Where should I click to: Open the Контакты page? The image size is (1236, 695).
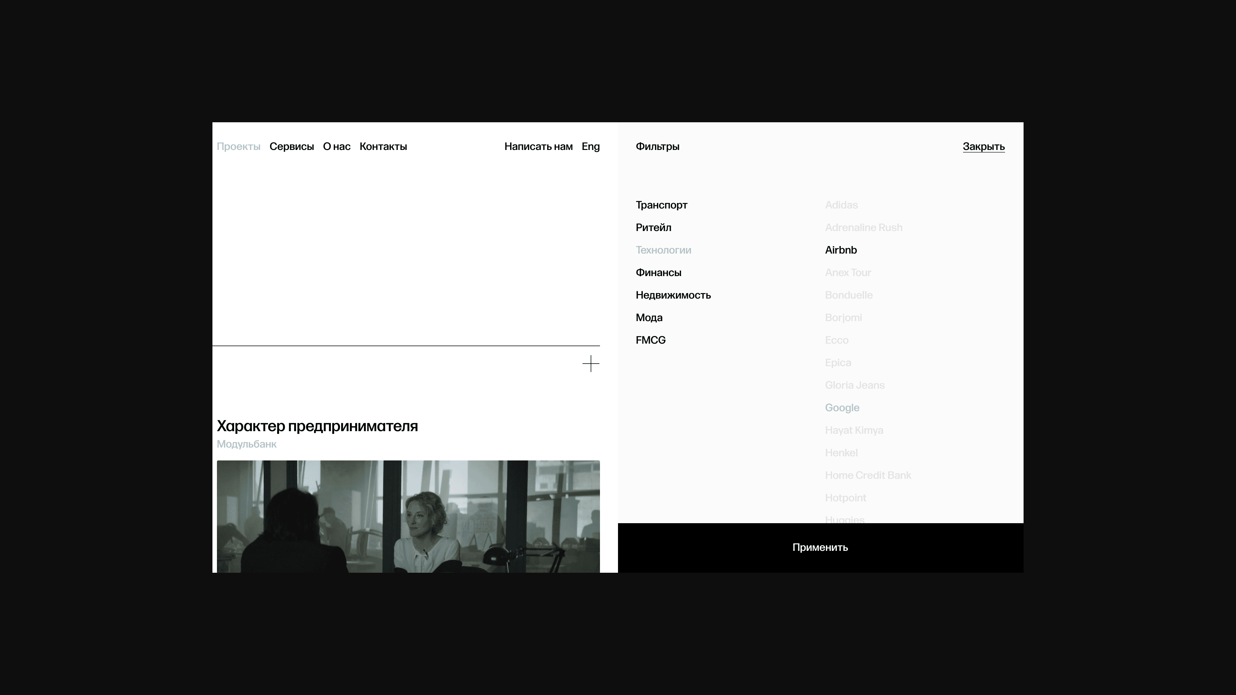(x=383, y=146)
